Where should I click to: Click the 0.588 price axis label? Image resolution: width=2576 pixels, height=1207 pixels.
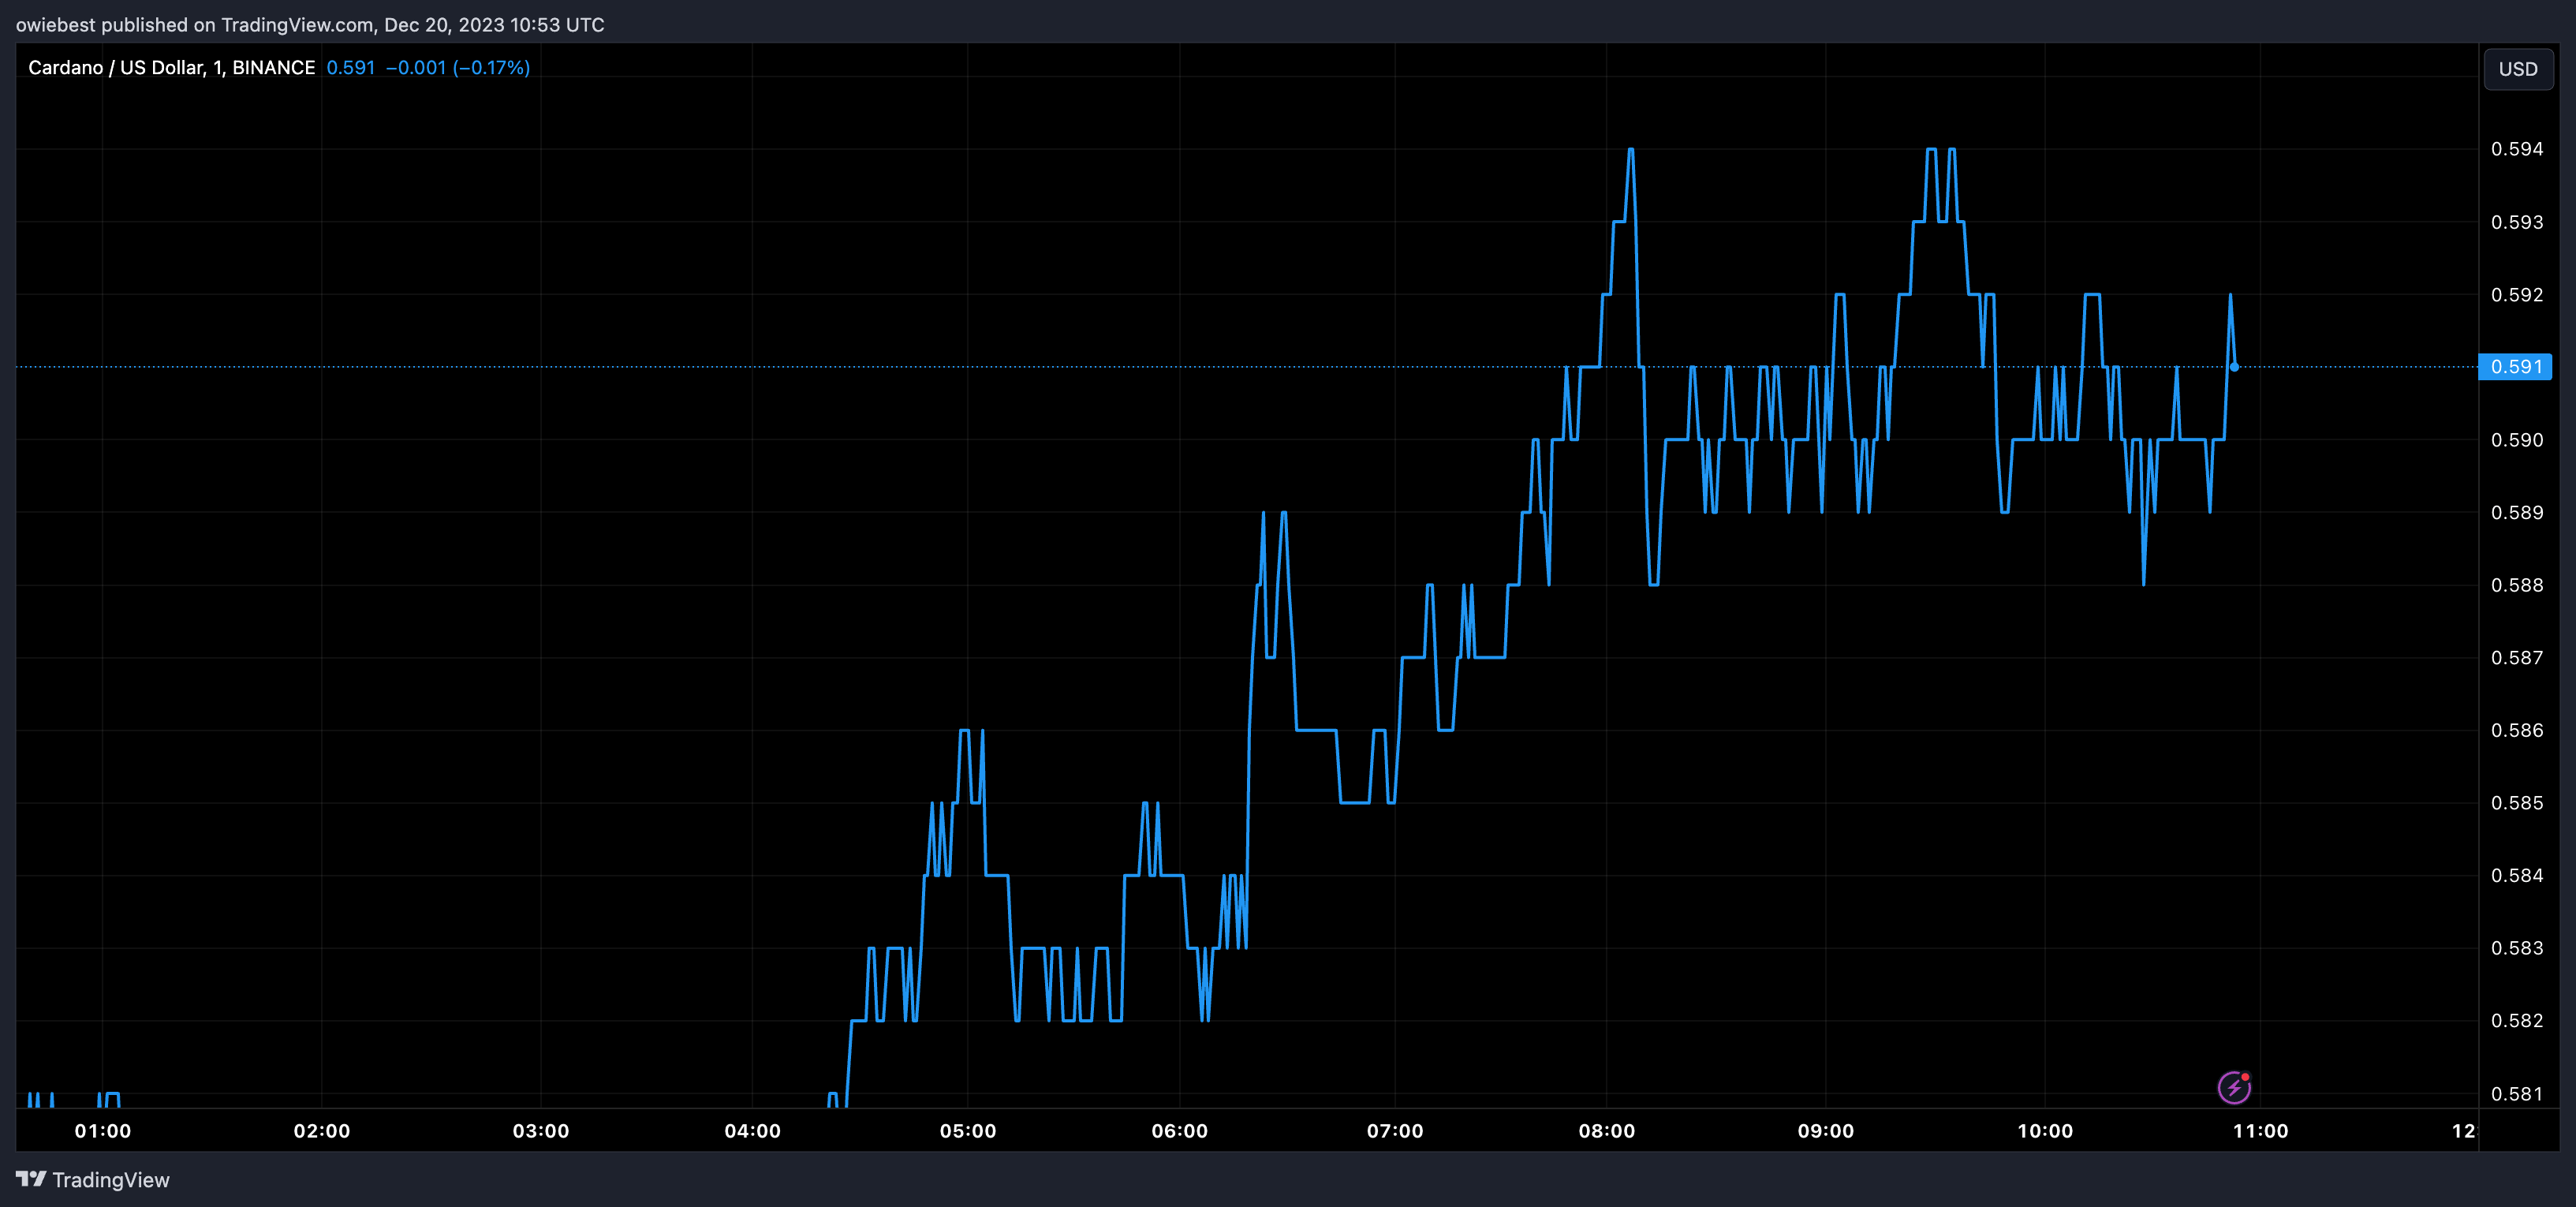[x=2517, y=585]
